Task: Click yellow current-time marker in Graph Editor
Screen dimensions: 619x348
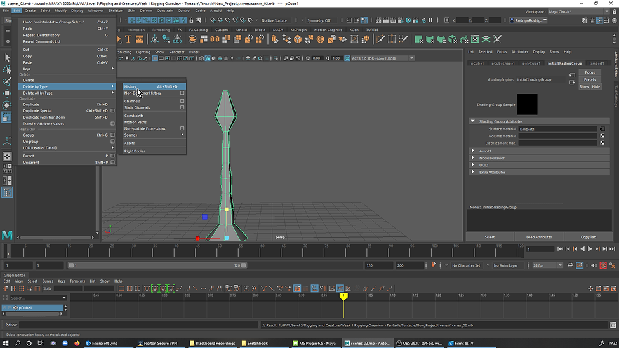Action: 343,296
